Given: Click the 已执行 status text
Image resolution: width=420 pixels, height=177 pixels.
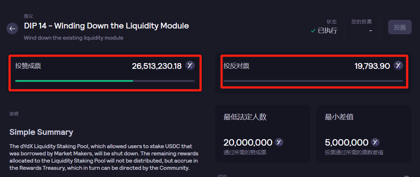Looking at the screenshot, I should tap(327, 31).
